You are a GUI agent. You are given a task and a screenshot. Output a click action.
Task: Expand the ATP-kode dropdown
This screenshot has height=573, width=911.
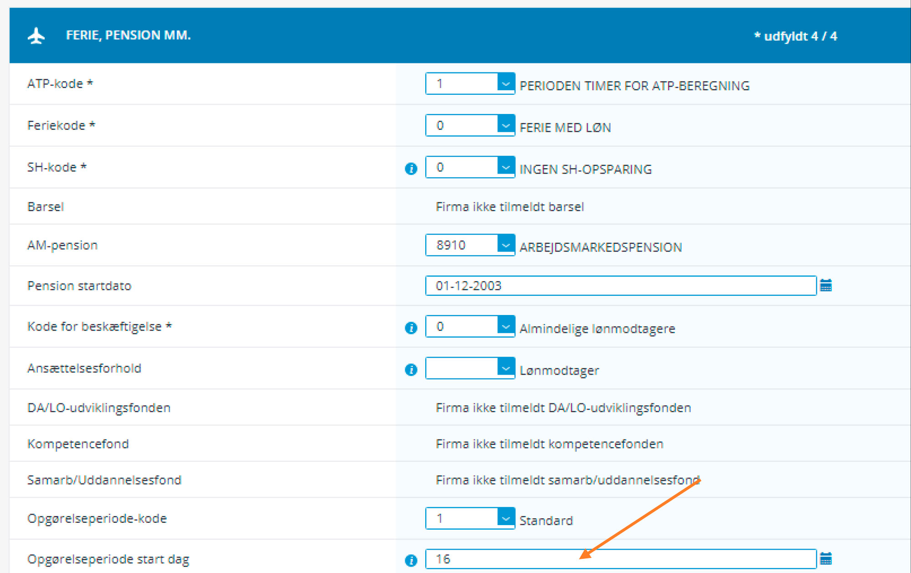505,84
